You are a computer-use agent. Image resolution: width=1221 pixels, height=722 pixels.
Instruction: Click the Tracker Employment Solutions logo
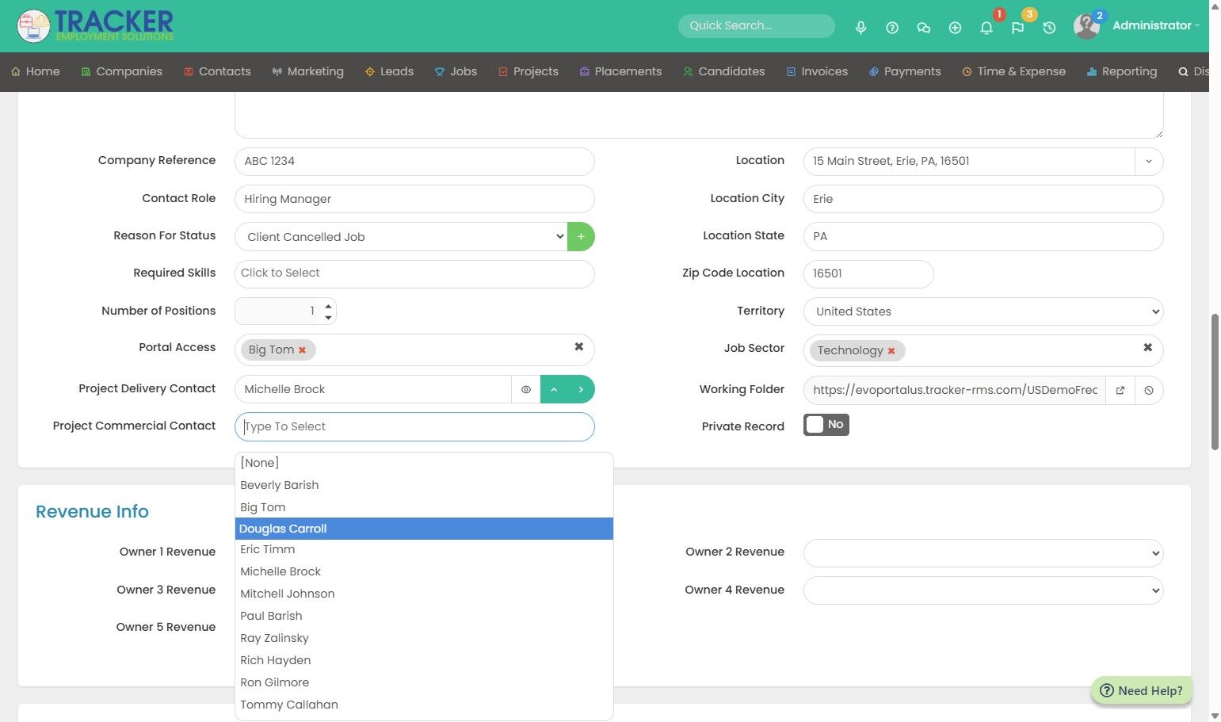coord(95,26)
